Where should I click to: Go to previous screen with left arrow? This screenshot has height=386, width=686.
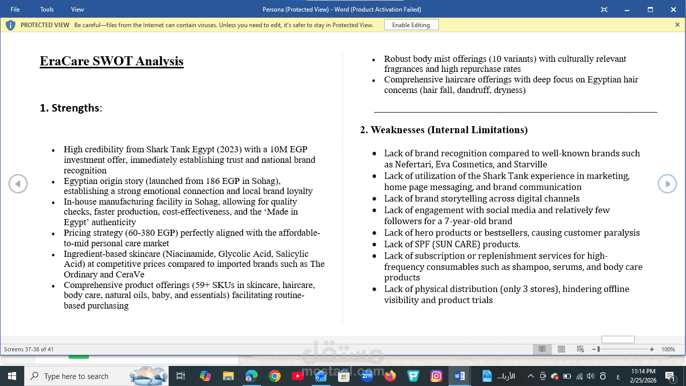(18, 184)
